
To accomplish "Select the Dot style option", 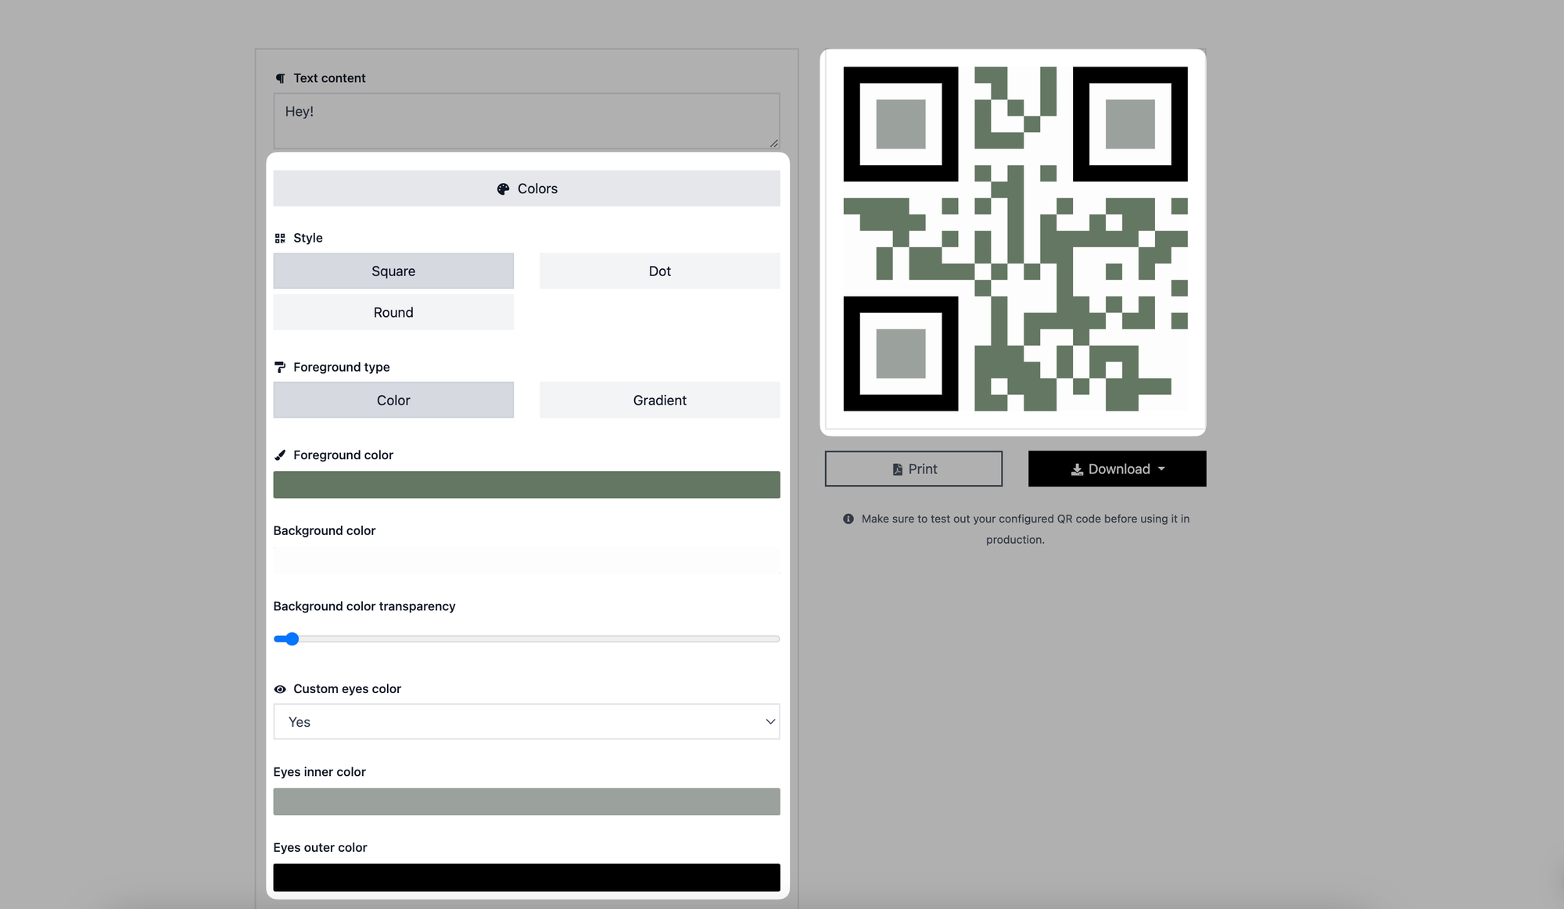I will click(660, 271).
